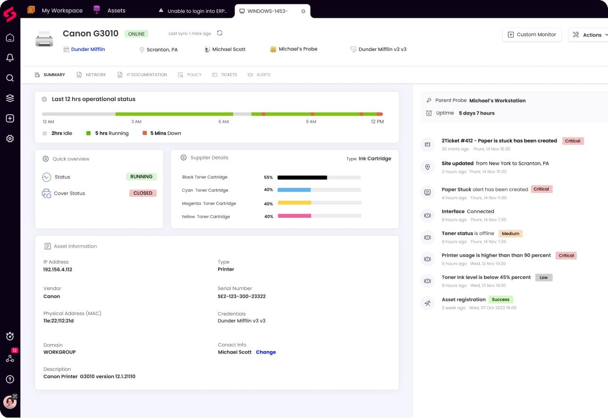608x418 pixels.
Task: Click the user avatar at sidebar bottom
Action: click(x=10, y=401)
